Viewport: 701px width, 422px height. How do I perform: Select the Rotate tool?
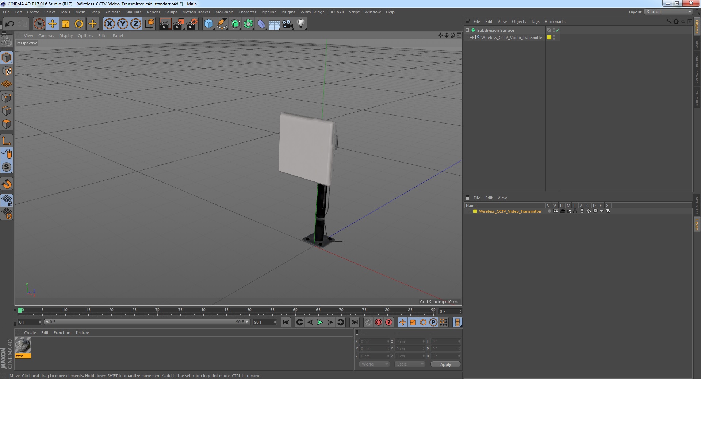point(79,24)
